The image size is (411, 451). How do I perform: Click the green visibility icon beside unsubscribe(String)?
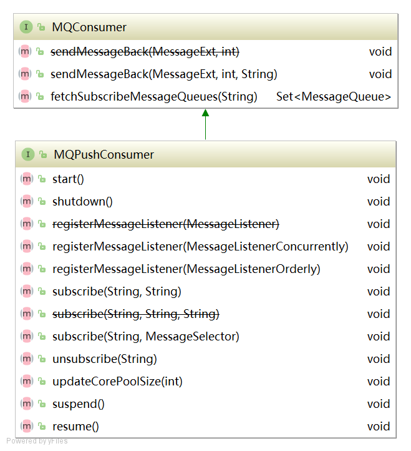[x=42, y=359]
